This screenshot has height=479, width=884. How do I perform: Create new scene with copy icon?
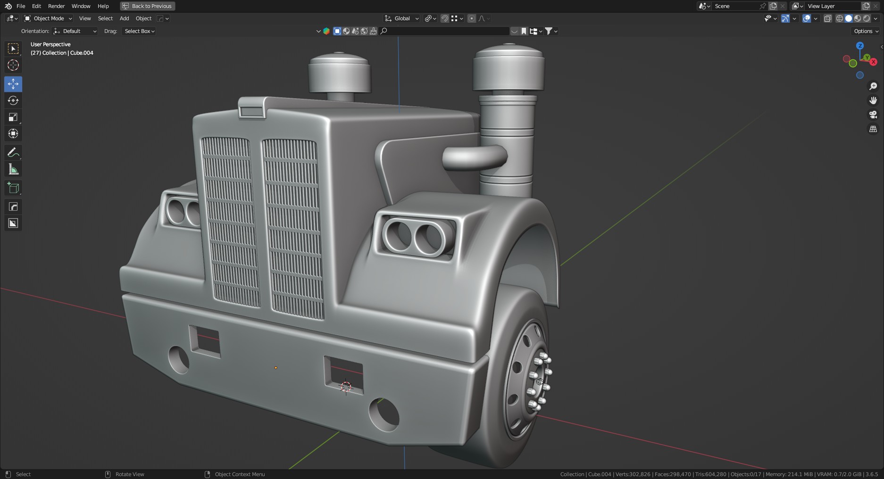point(773,6)
